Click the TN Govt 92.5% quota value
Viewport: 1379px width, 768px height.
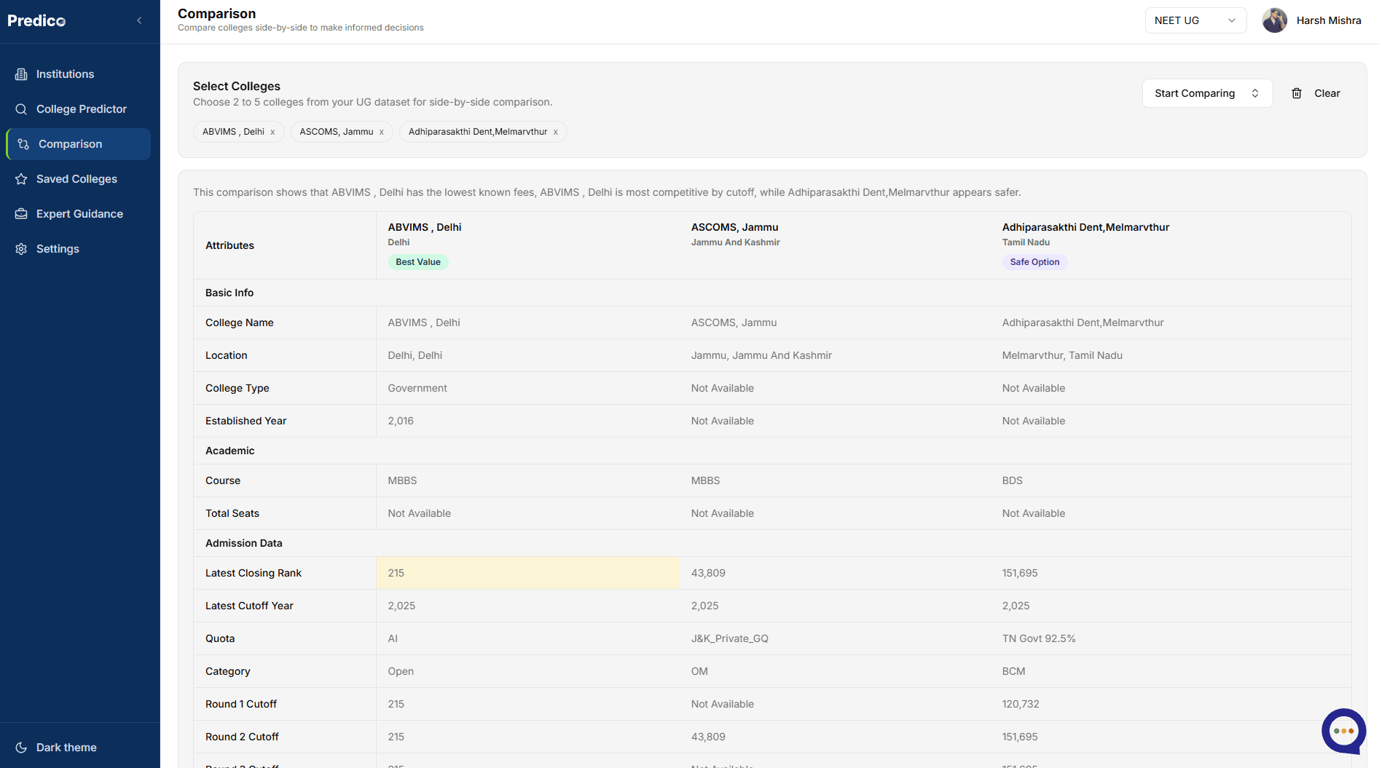click(x=1039, y=638)
